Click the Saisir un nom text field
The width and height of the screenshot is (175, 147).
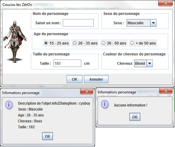click(78, 23)
